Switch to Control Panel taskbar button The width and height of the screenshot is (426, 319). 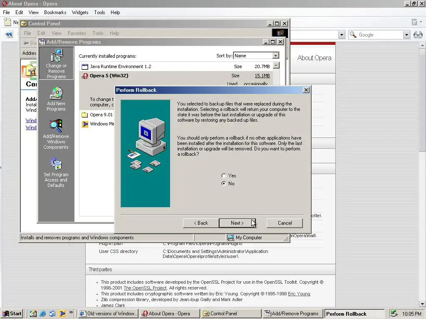(231, 314)
